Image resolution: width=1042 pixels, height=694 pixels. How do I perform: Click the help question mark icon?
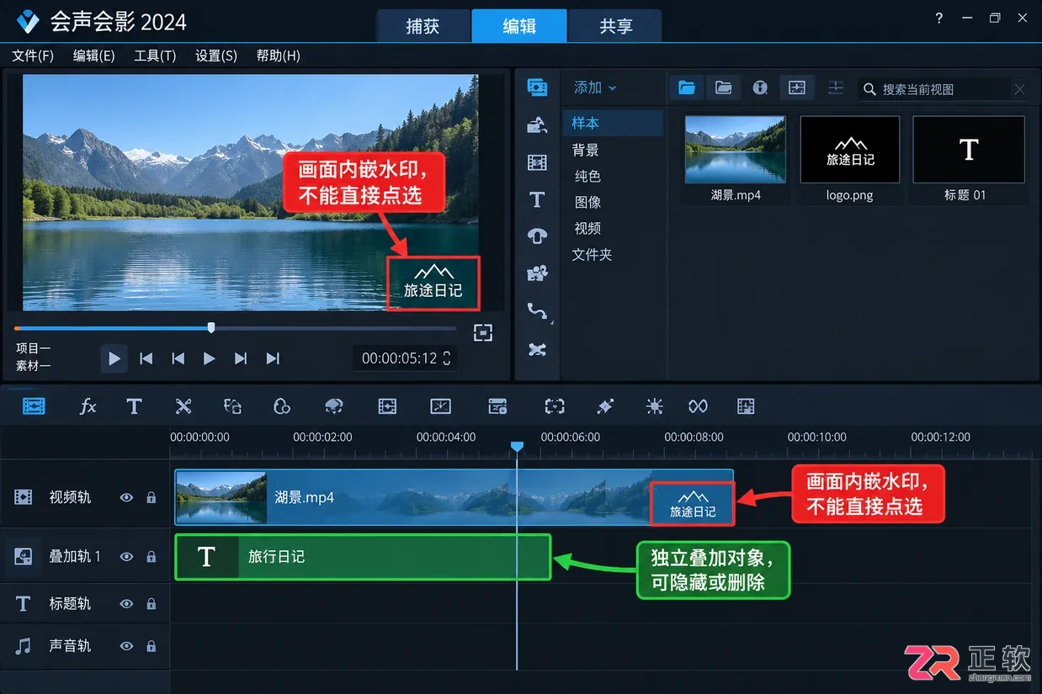[x=939, y=19]
